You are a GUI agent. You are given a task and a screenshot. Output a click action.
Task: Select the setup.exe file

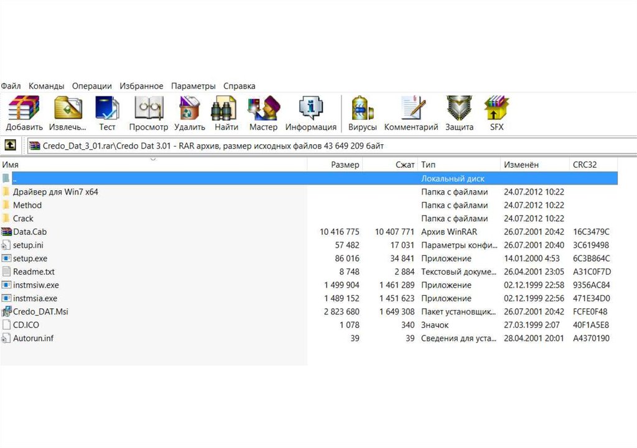pyautogui.click(x=30, y=258)
